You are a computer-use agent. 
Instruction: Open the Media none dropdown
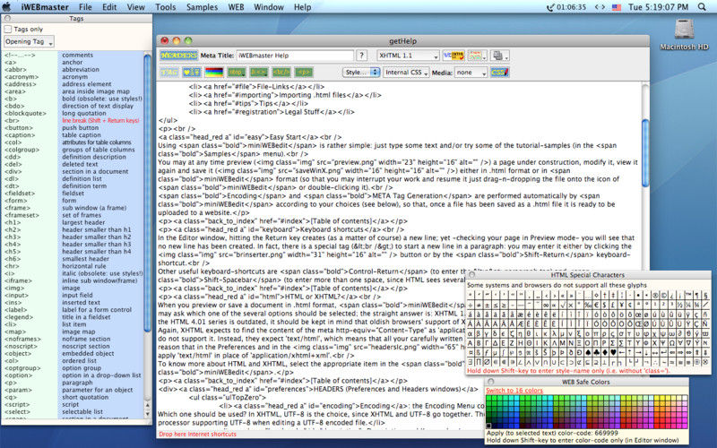(x=471, y=73)
